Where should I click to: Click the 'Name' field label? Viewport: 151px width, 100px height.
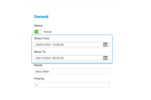[38, 65]
